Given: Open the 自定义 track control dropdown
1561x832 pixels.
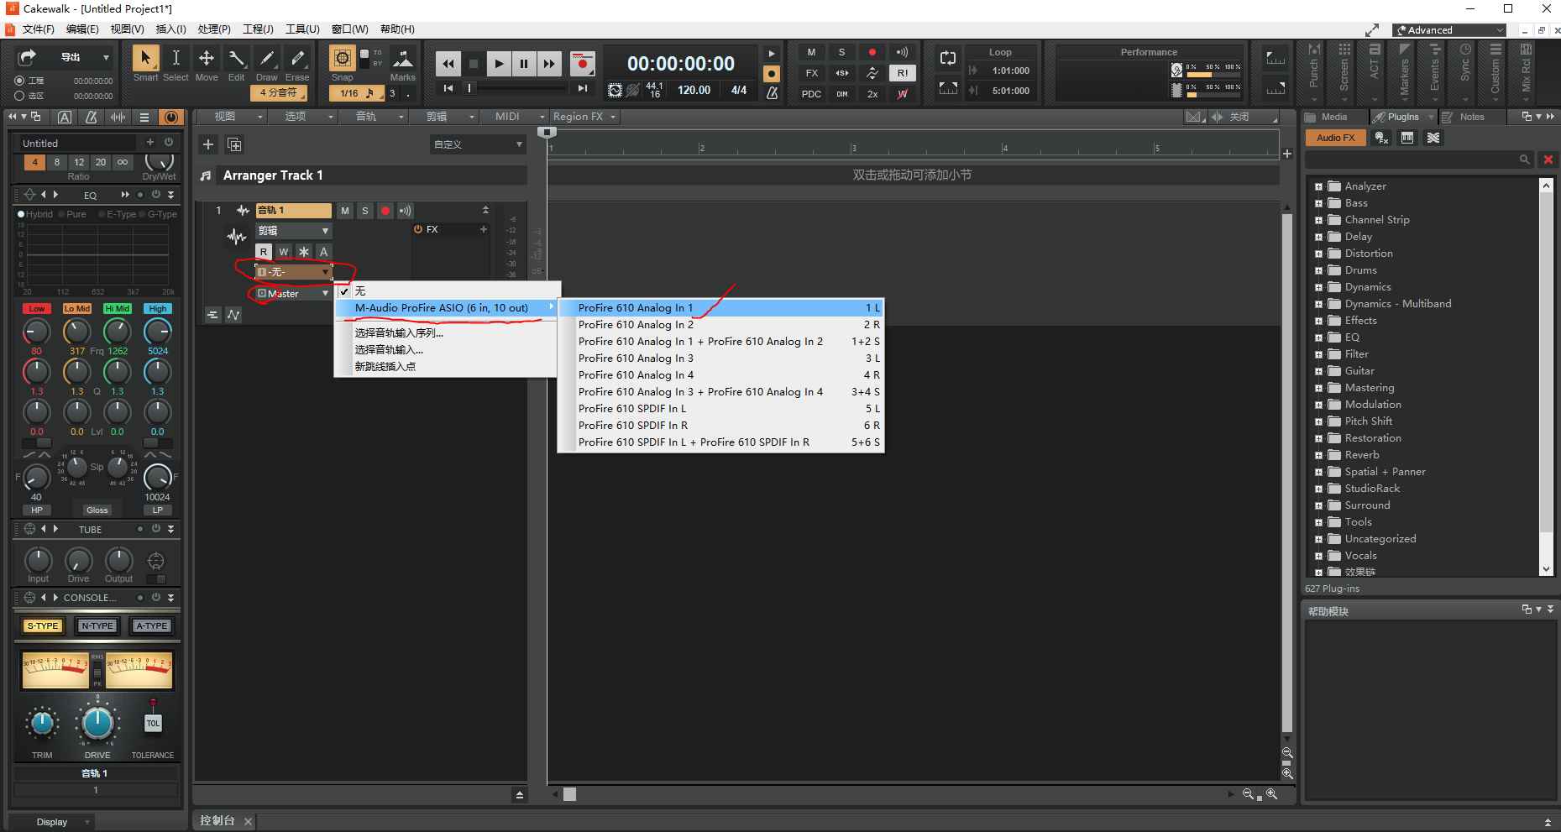Looking at the screenshot, I should click(478, 144).
